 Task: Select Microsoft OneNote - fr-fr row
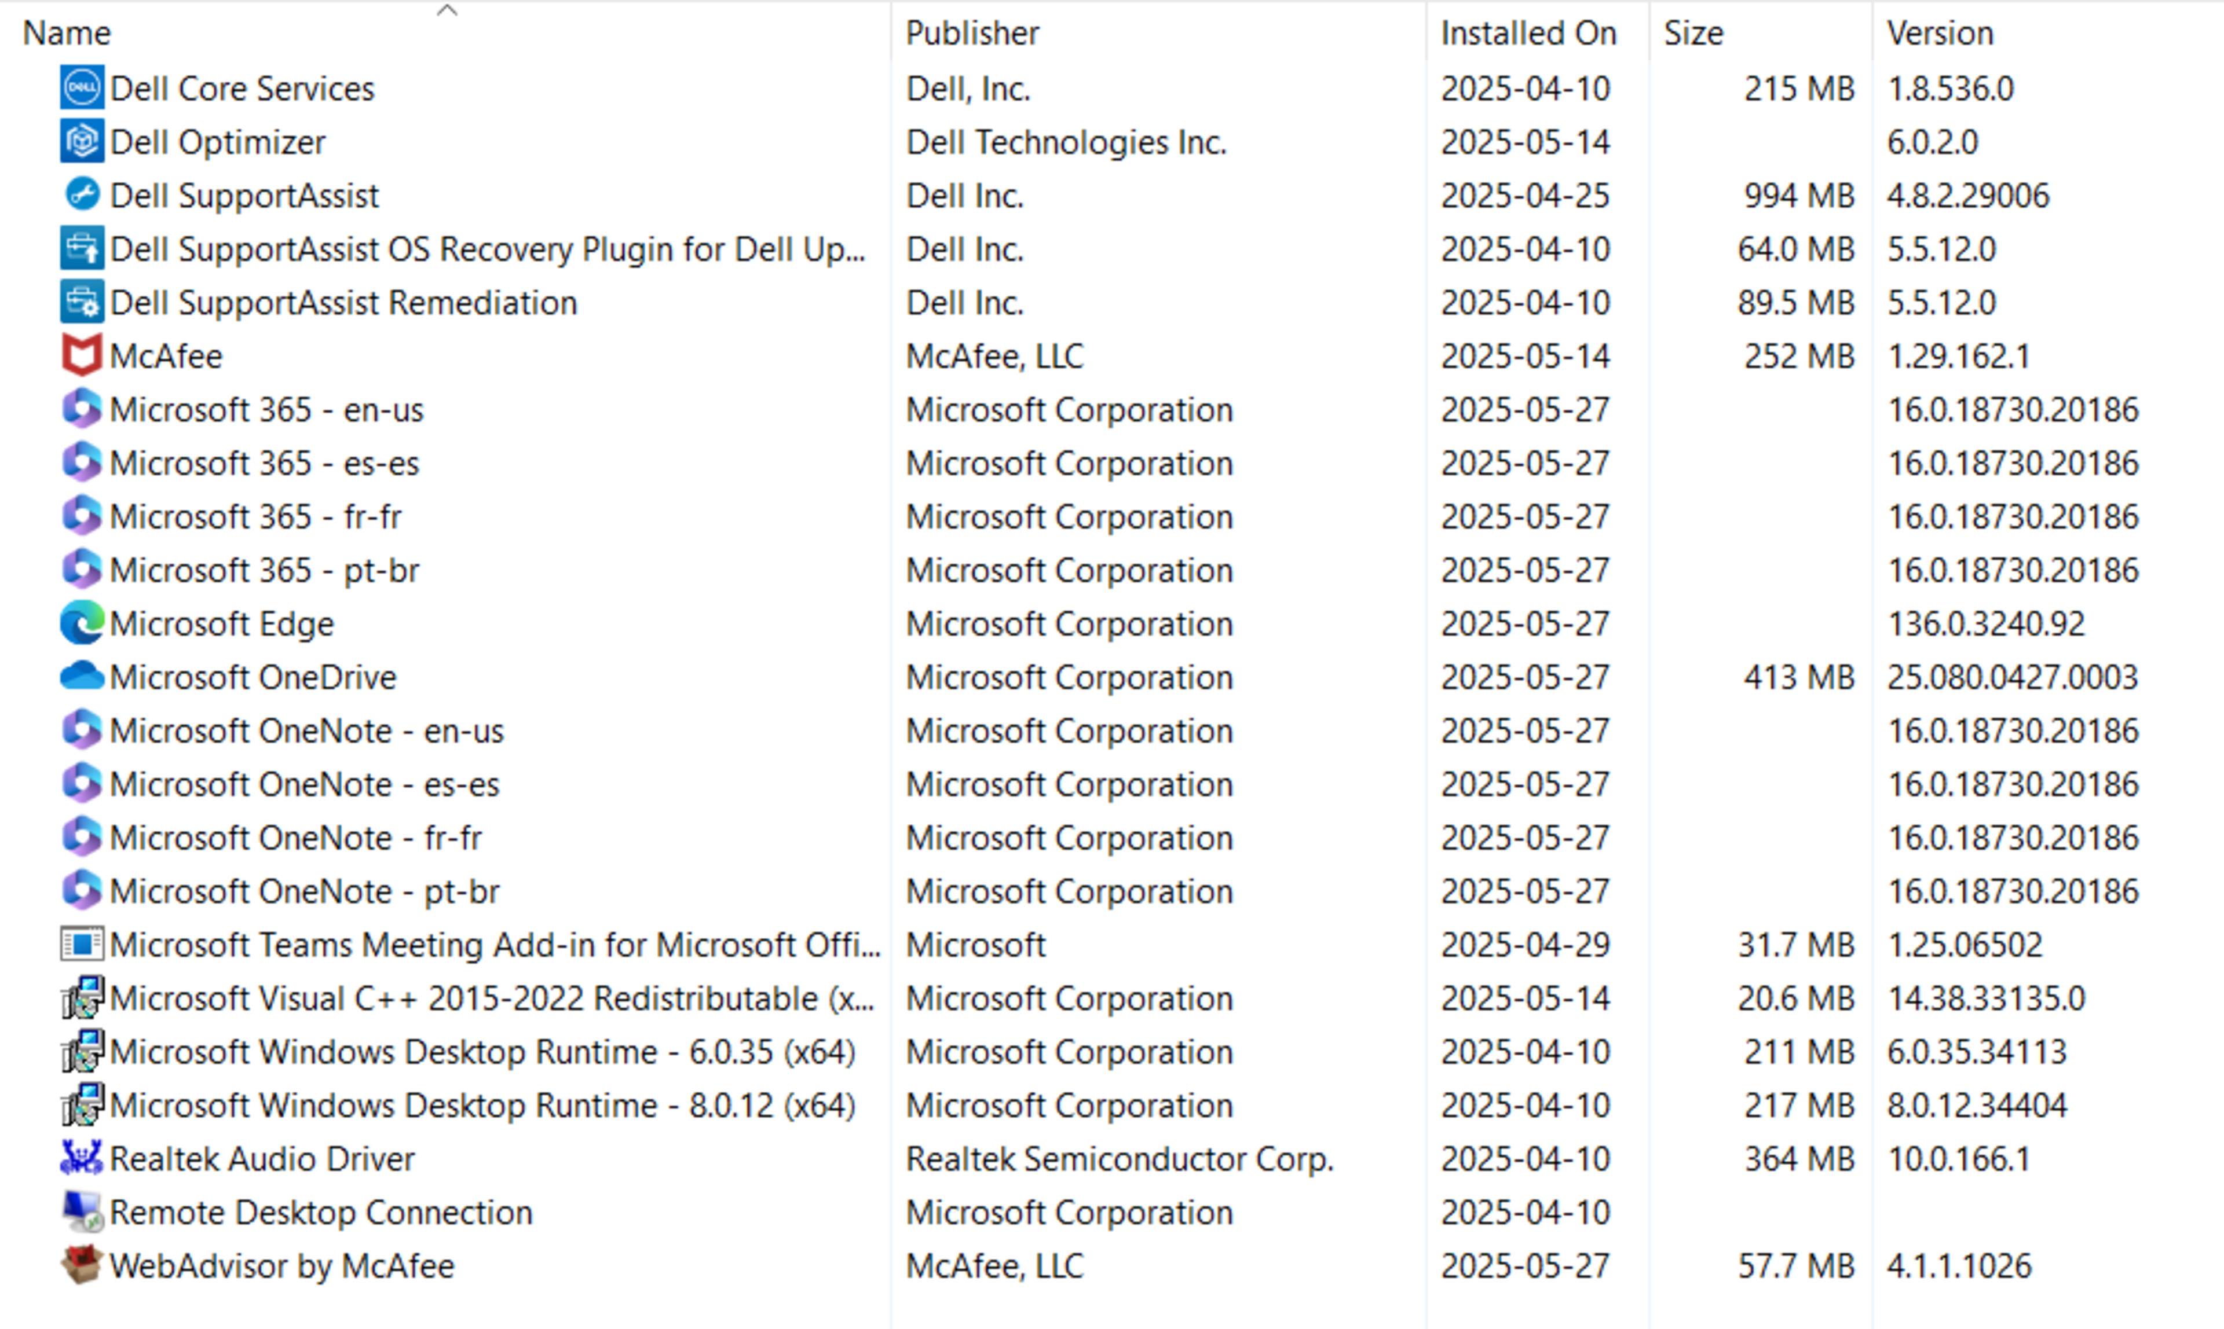tap(296, 838)
